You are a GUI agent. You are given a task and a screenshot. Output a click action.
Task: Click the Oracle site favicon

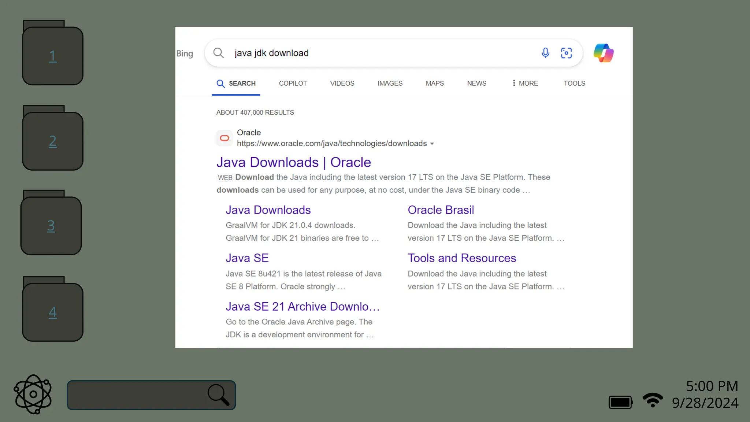224,138
